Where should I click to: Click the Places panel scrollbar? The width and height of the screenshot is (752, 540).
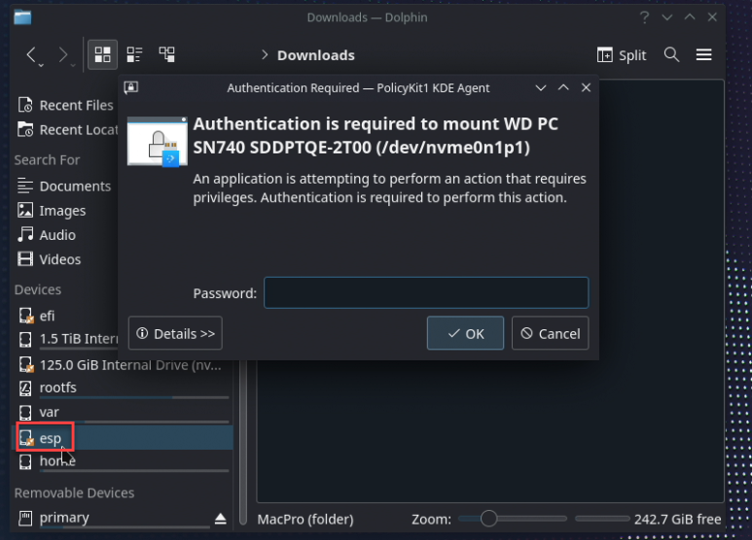point(243,444)
